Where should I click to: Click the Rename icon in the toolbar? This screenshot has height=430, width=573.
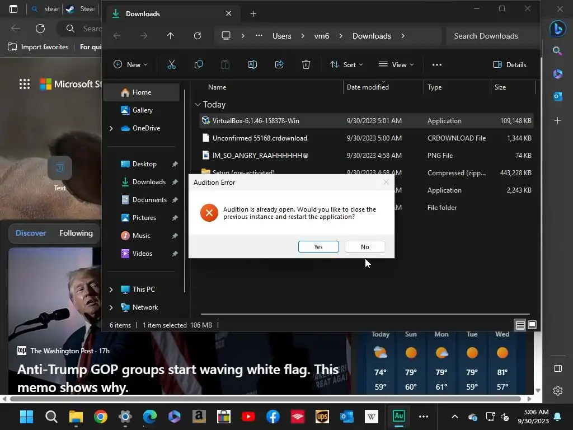(x=252, y=65)
